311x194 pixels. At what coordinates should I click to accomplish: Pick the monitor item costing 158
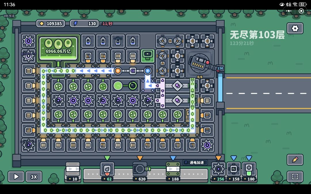click(234, 171)
